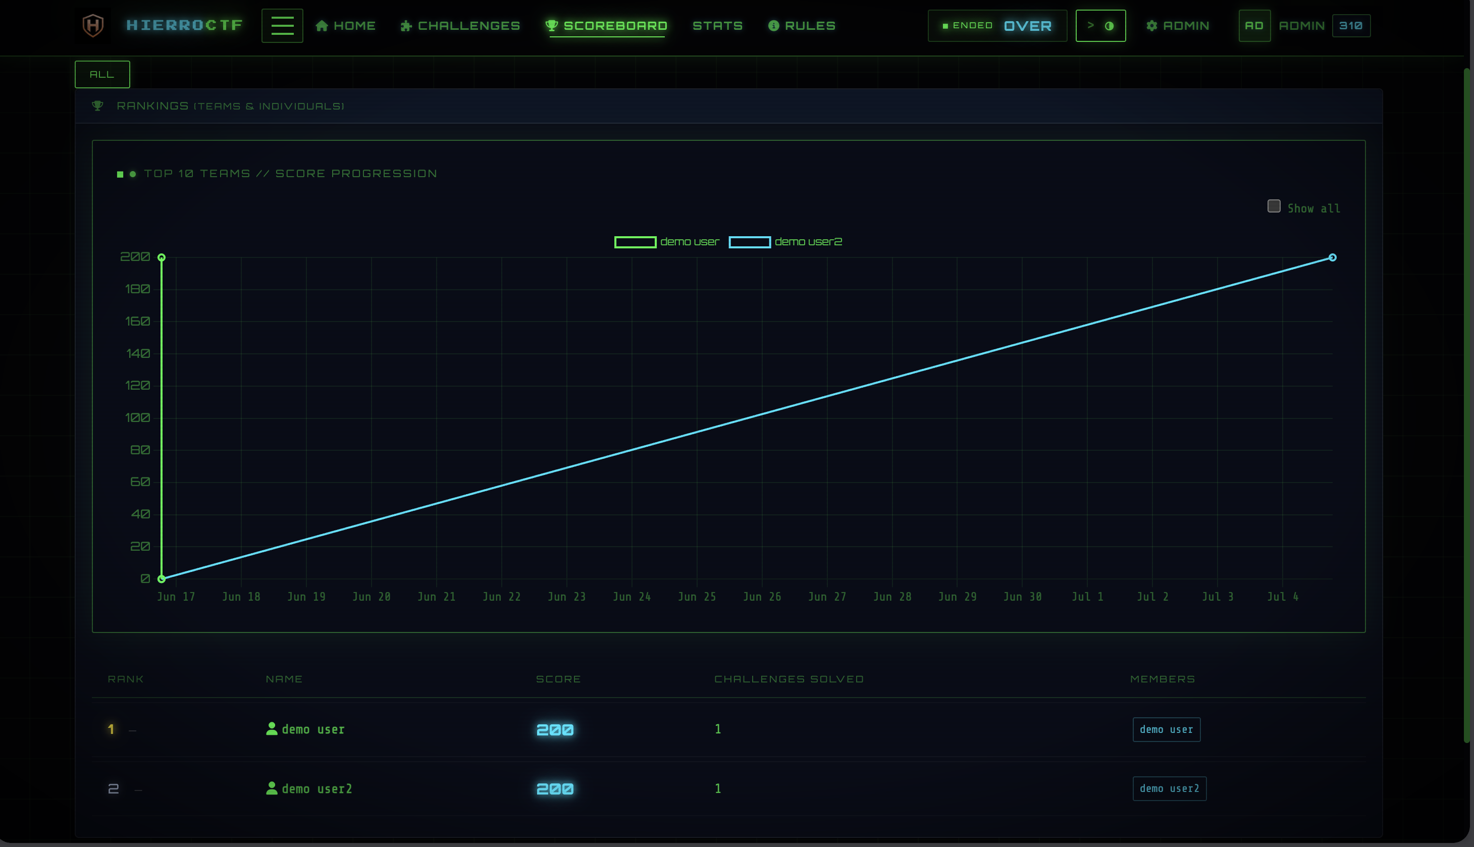Click rank number 2
The image size is (1474, 847).
pos(114,788)
